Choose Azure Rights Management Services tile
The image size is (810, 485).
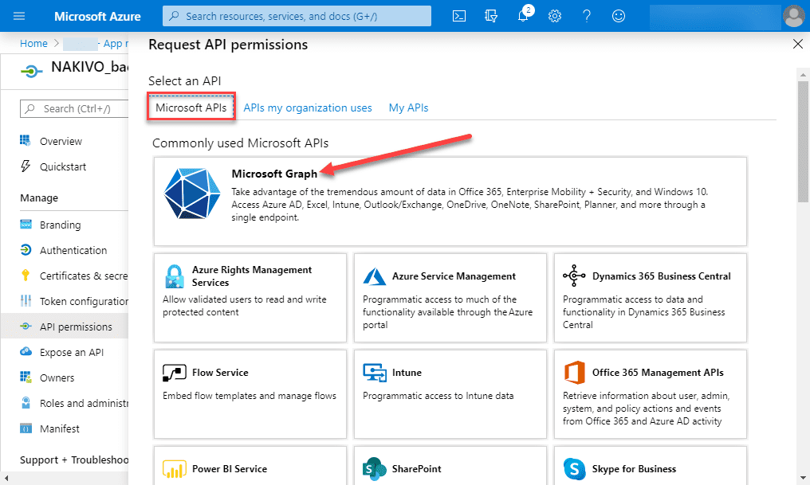(250, 297)
